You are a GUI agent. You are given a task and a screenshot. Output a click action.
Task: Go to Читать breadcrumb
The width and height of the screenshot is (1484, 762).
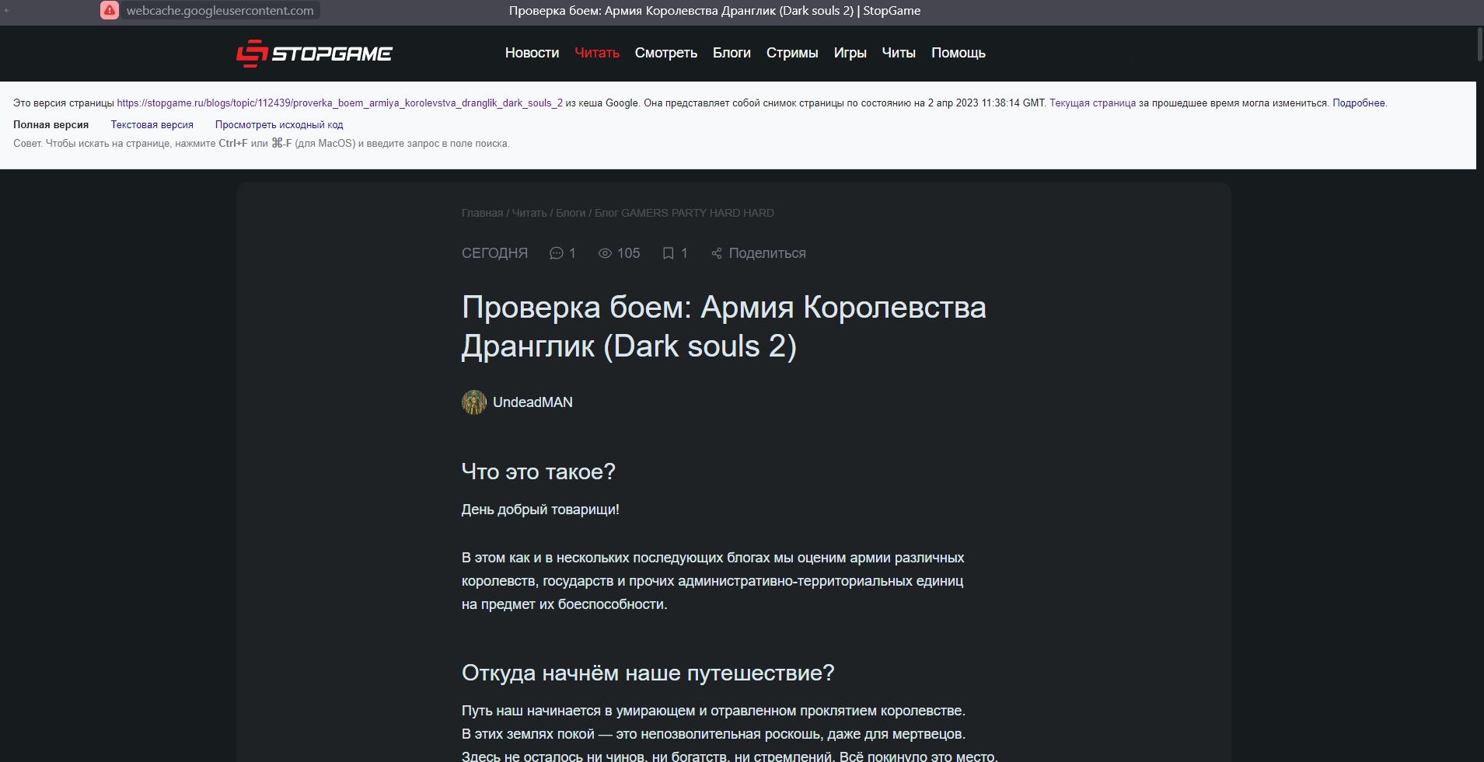[529, 213]
